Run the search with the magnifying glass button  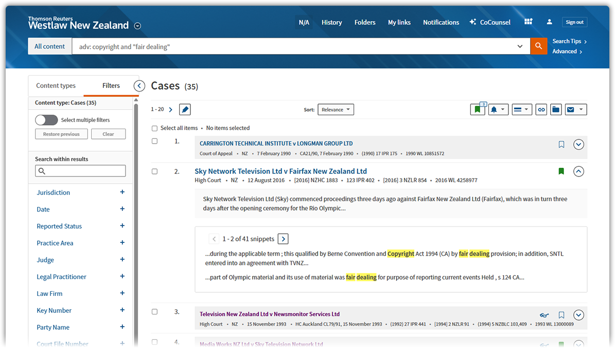click(538, 46)
